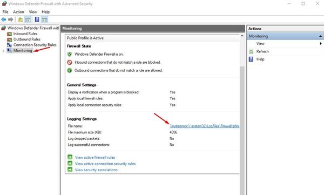Click the Connection Security Rules tree icon
324x195 pixels.
click(9, 45)
